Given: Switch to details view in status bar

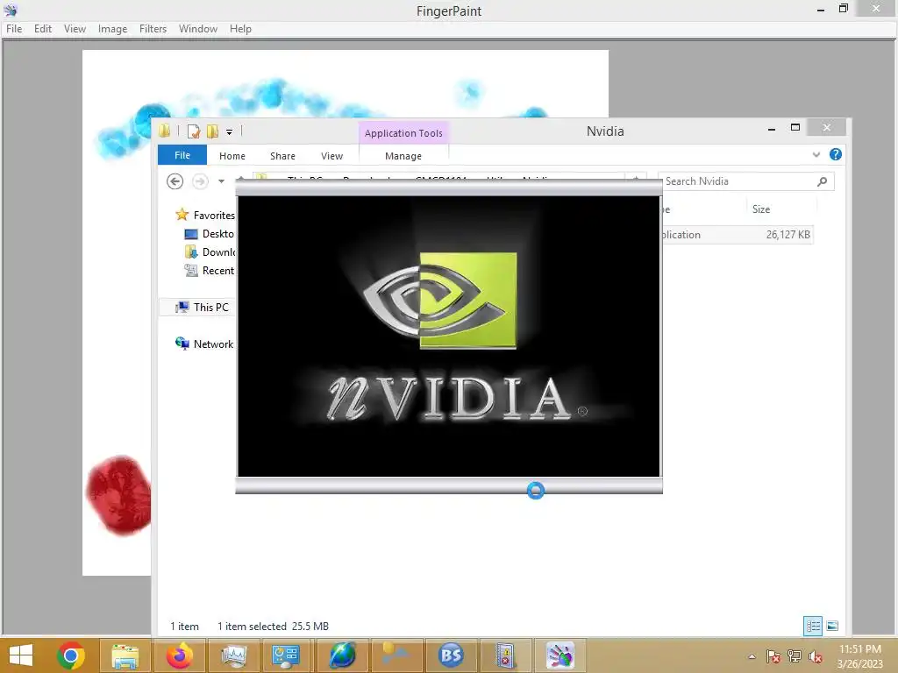Looking at the screenshot, I should click(813, 626).
